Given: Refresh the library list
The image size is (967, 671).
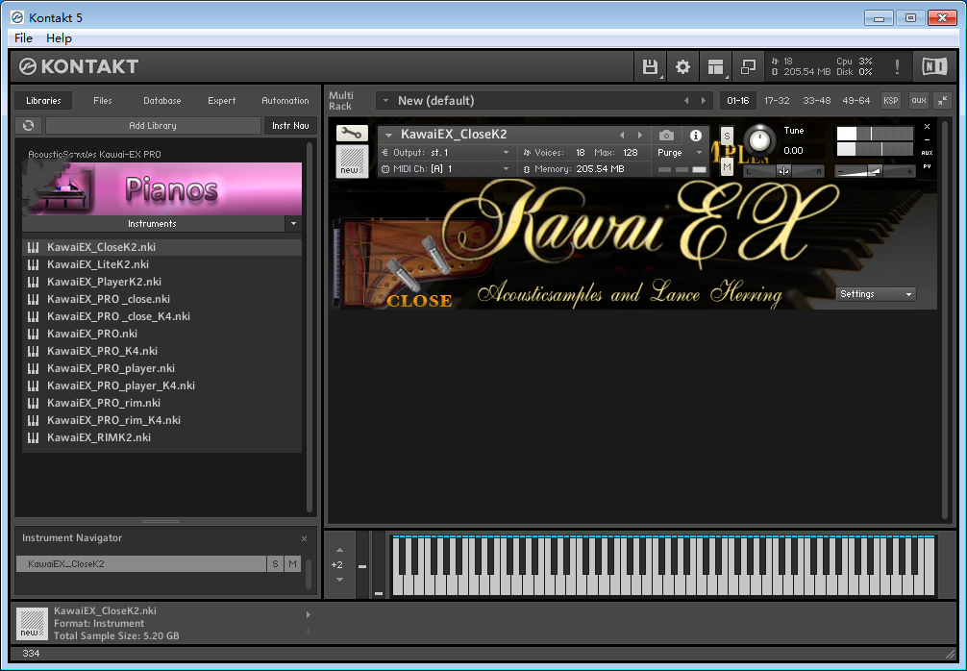Looking at the screenshot, I should 29,125.
